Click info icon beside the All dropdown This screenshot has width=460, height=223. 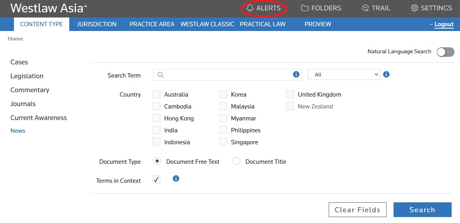pos(386,74)
